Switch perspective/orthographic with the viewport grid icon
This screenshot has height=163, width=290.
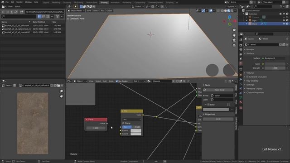234,45
